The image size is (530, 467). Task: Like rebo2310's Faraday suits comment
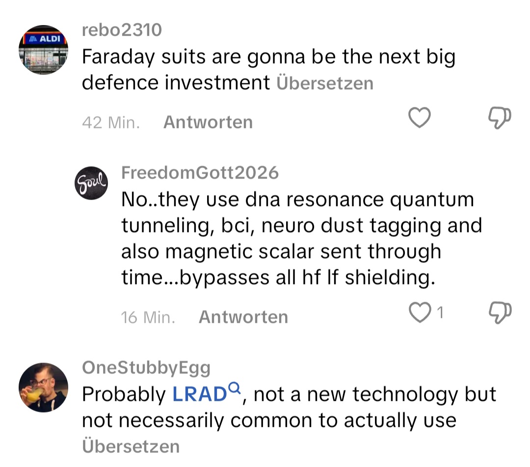click(x=420, y=118)
